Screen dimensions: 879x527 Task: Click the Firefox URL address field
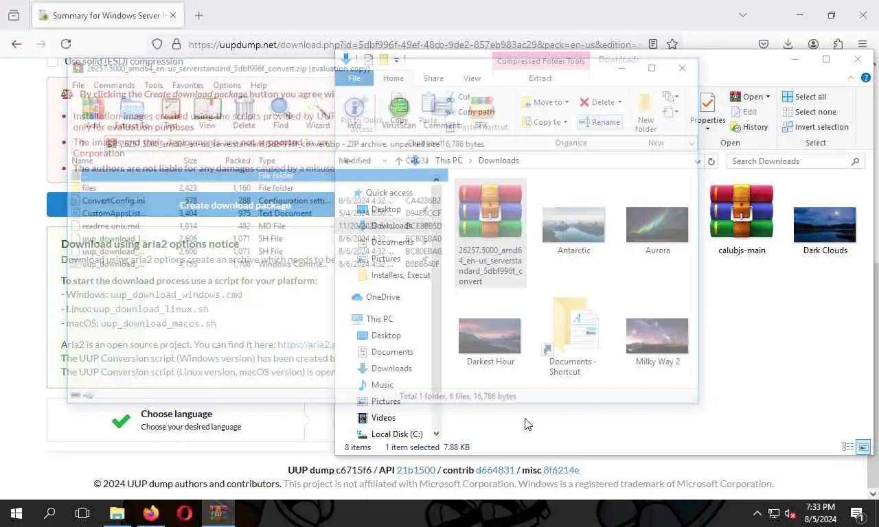[x=415, y=44]
